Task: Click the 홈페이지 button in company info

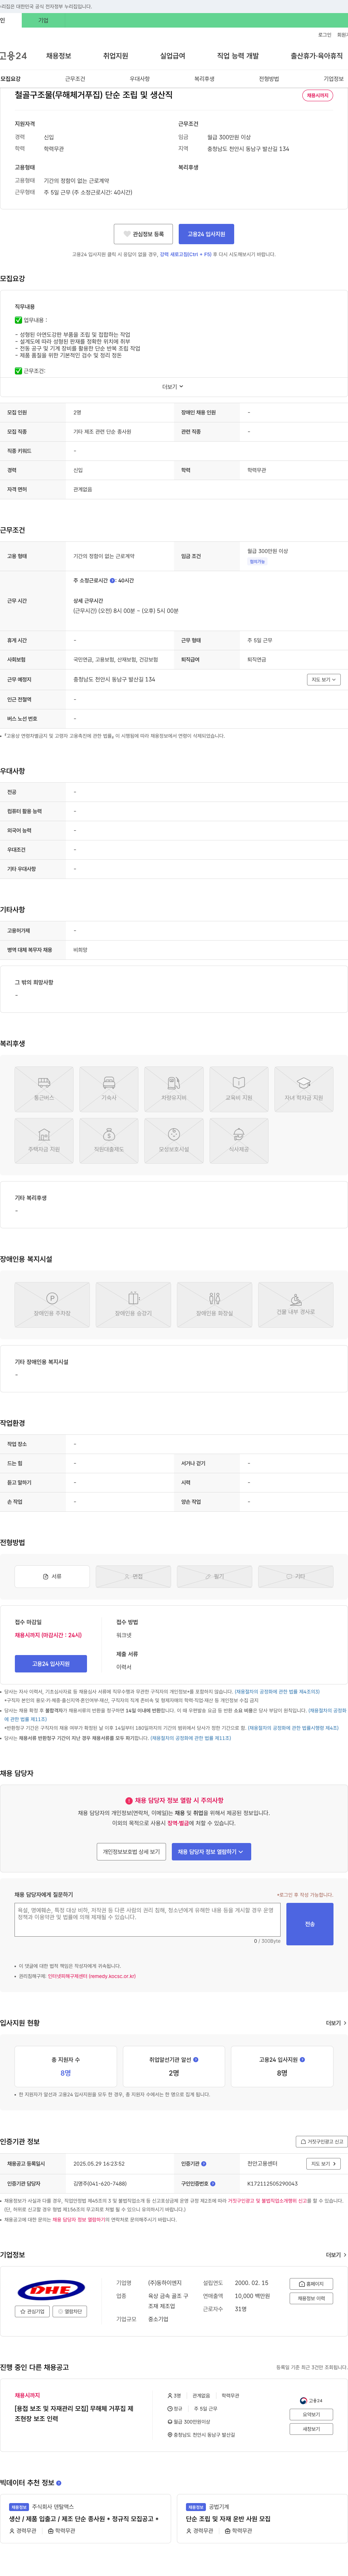Action: click(311, 2283)
